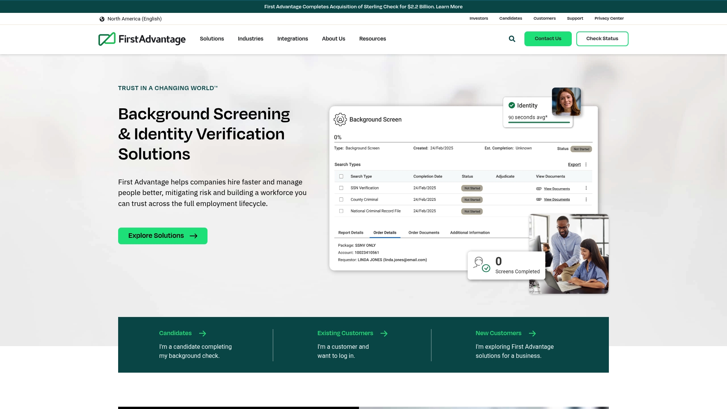Click the globe region icon
This screenshot has height=409, width=727.
point(102,19)
